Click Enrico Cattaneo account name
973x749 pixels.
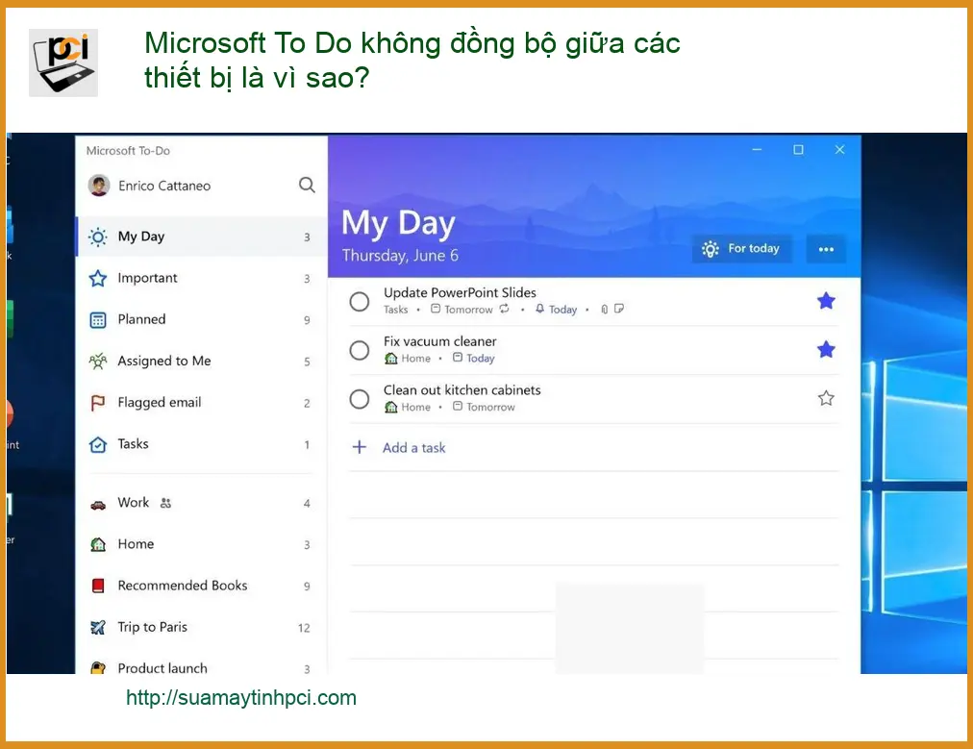click(x=164, y=186)
